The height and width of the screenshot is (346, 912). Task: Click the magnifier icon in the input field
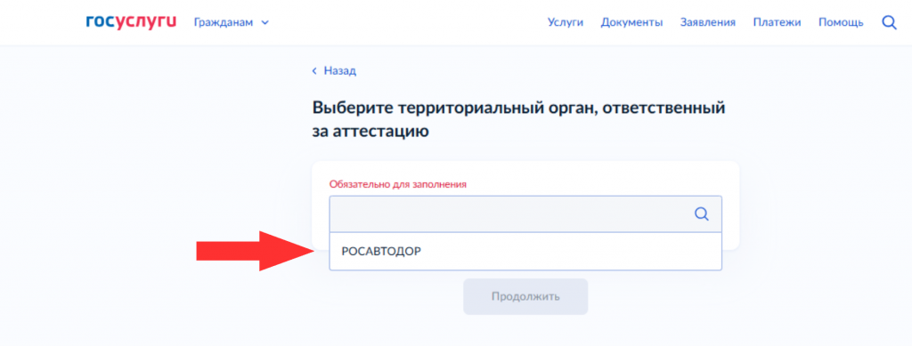pos(702,214)
